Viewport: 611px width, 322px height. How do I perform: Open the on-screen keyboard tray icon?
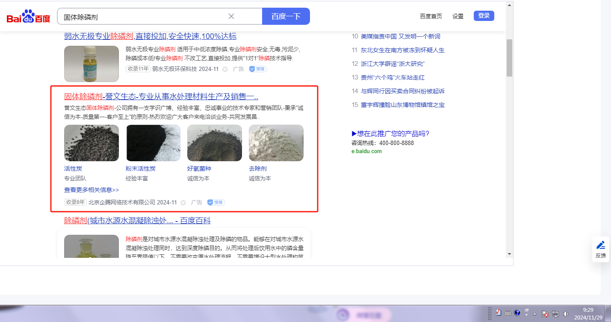tap(508, 313)
